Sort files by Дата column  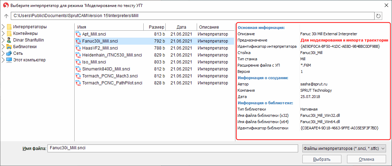pyautogui.click(x=181, y=27)
